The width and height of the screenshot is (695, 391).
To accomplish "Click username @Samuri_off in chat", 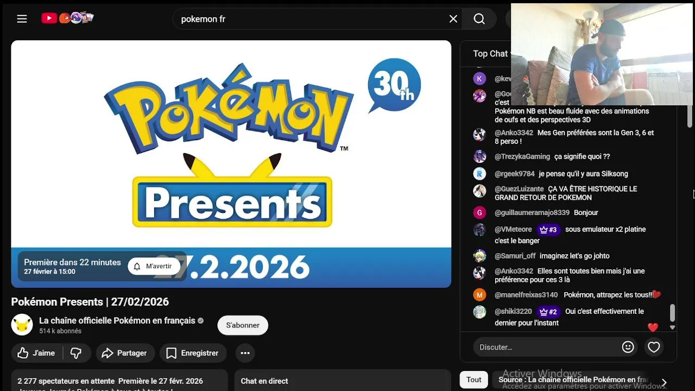I will pos(515,256).
